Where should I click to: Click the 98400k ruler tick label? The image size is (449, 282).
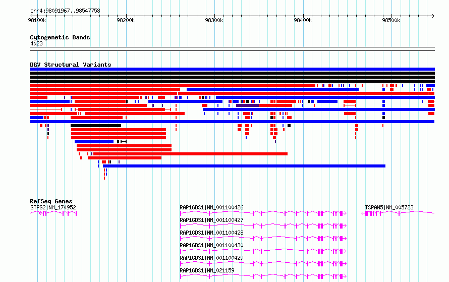tap(303, 20)
